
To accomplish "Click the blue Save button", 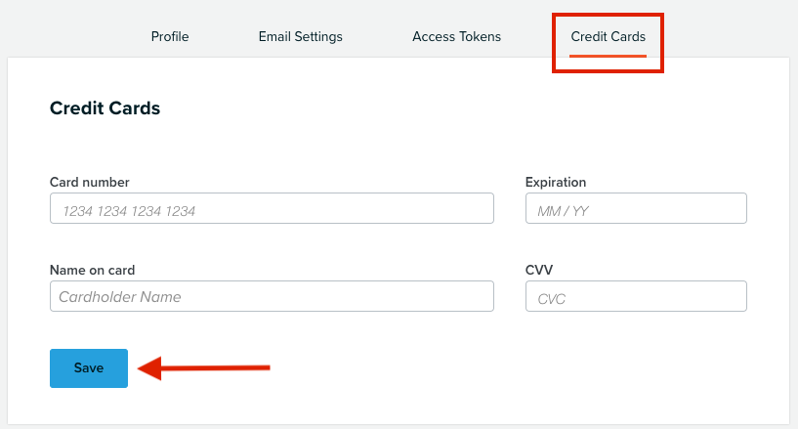I will pos(89,368).
